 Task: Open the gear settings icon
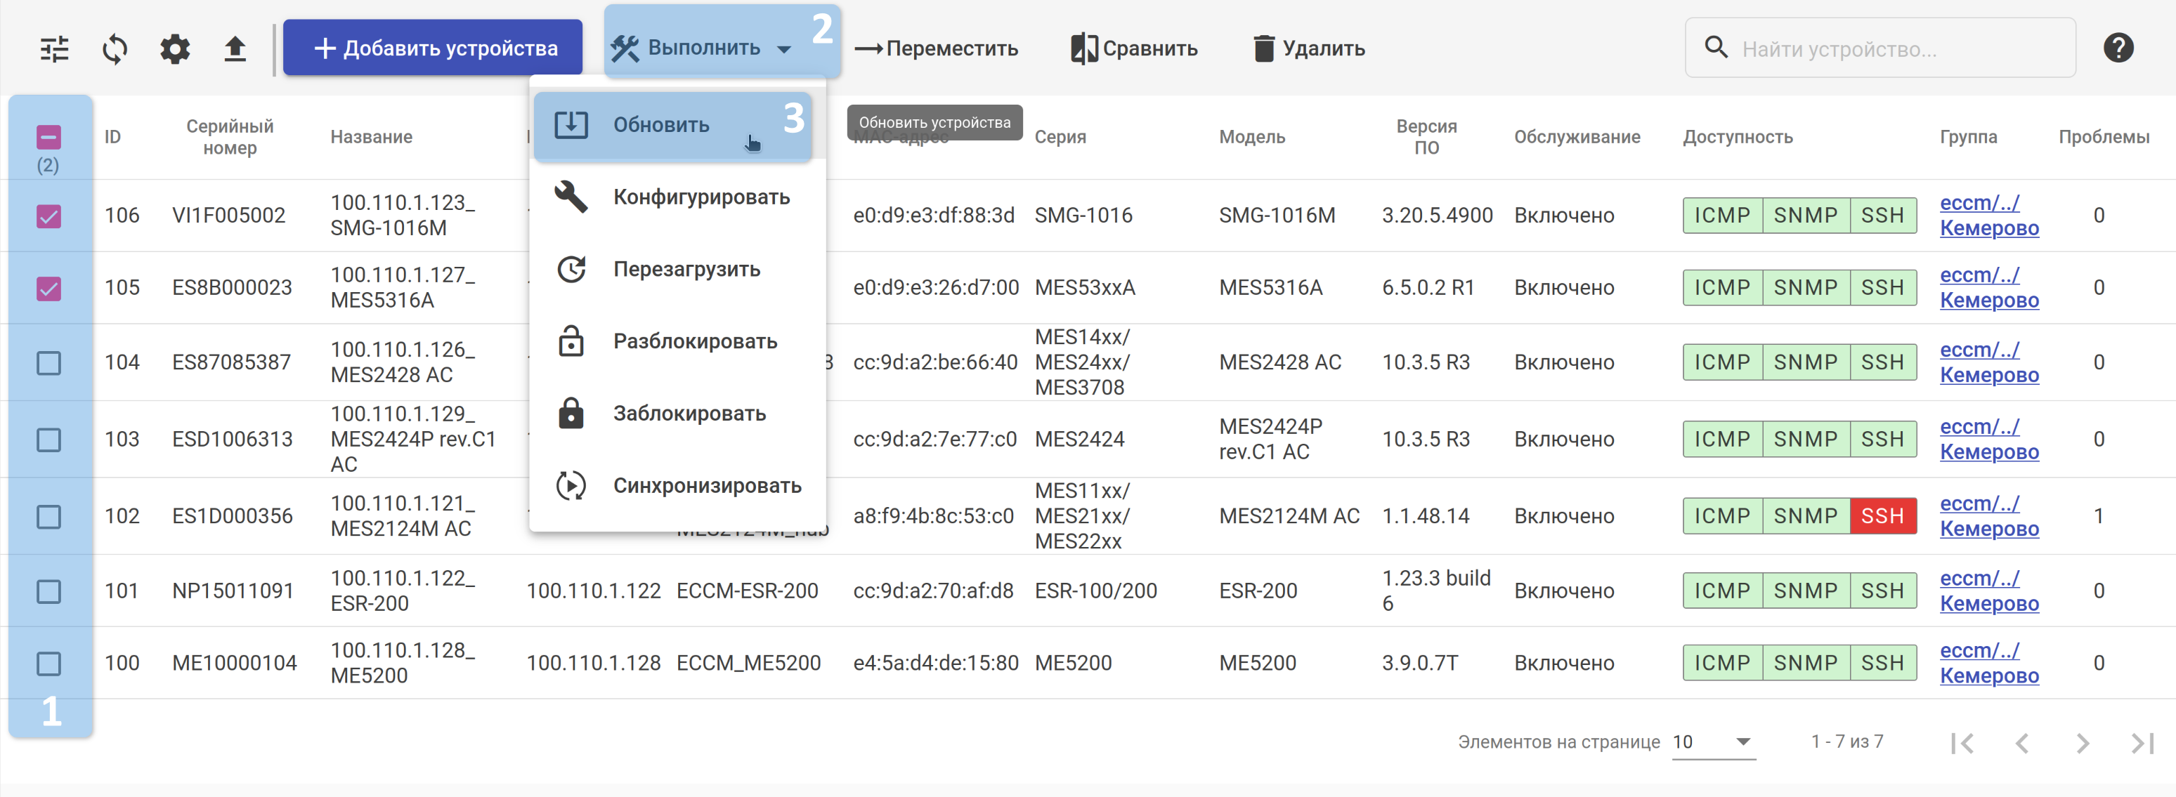click(x=175, y=49)
